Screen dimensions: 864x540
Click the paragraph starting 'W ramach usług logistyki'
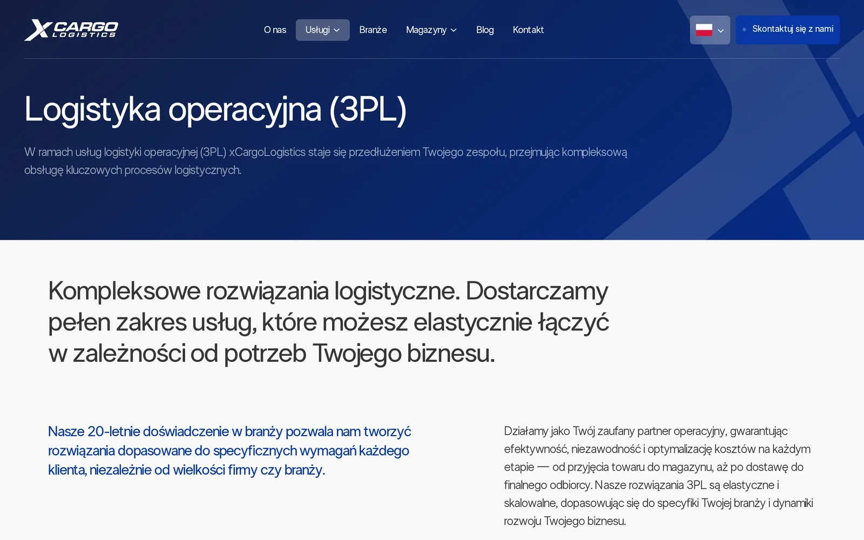click(x=326, y=161)
